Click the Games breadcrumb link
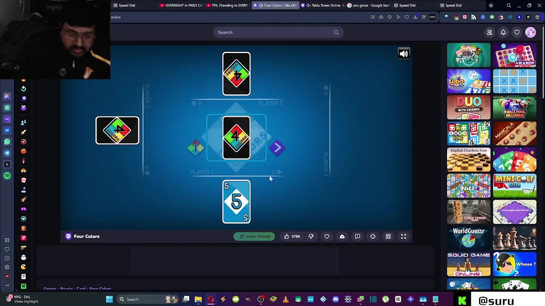The width and height of the screenshot is (545, 306). 50,289
